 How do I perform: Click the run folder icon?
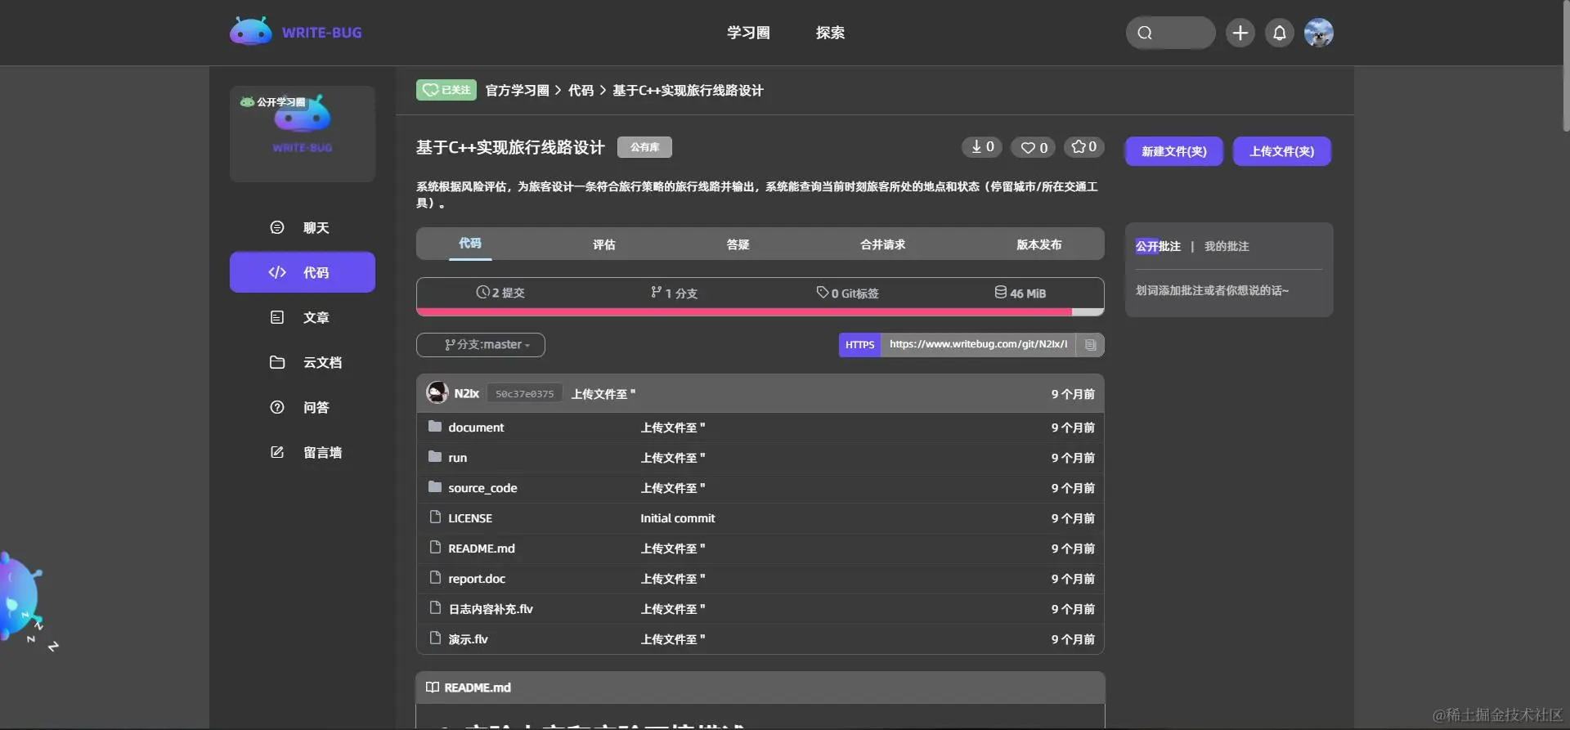pos(435,456)
